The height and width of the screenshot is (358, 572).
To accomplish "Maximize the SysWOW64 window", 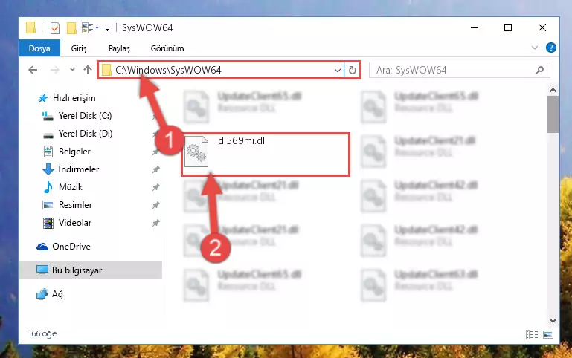I will tap(508, 27).
